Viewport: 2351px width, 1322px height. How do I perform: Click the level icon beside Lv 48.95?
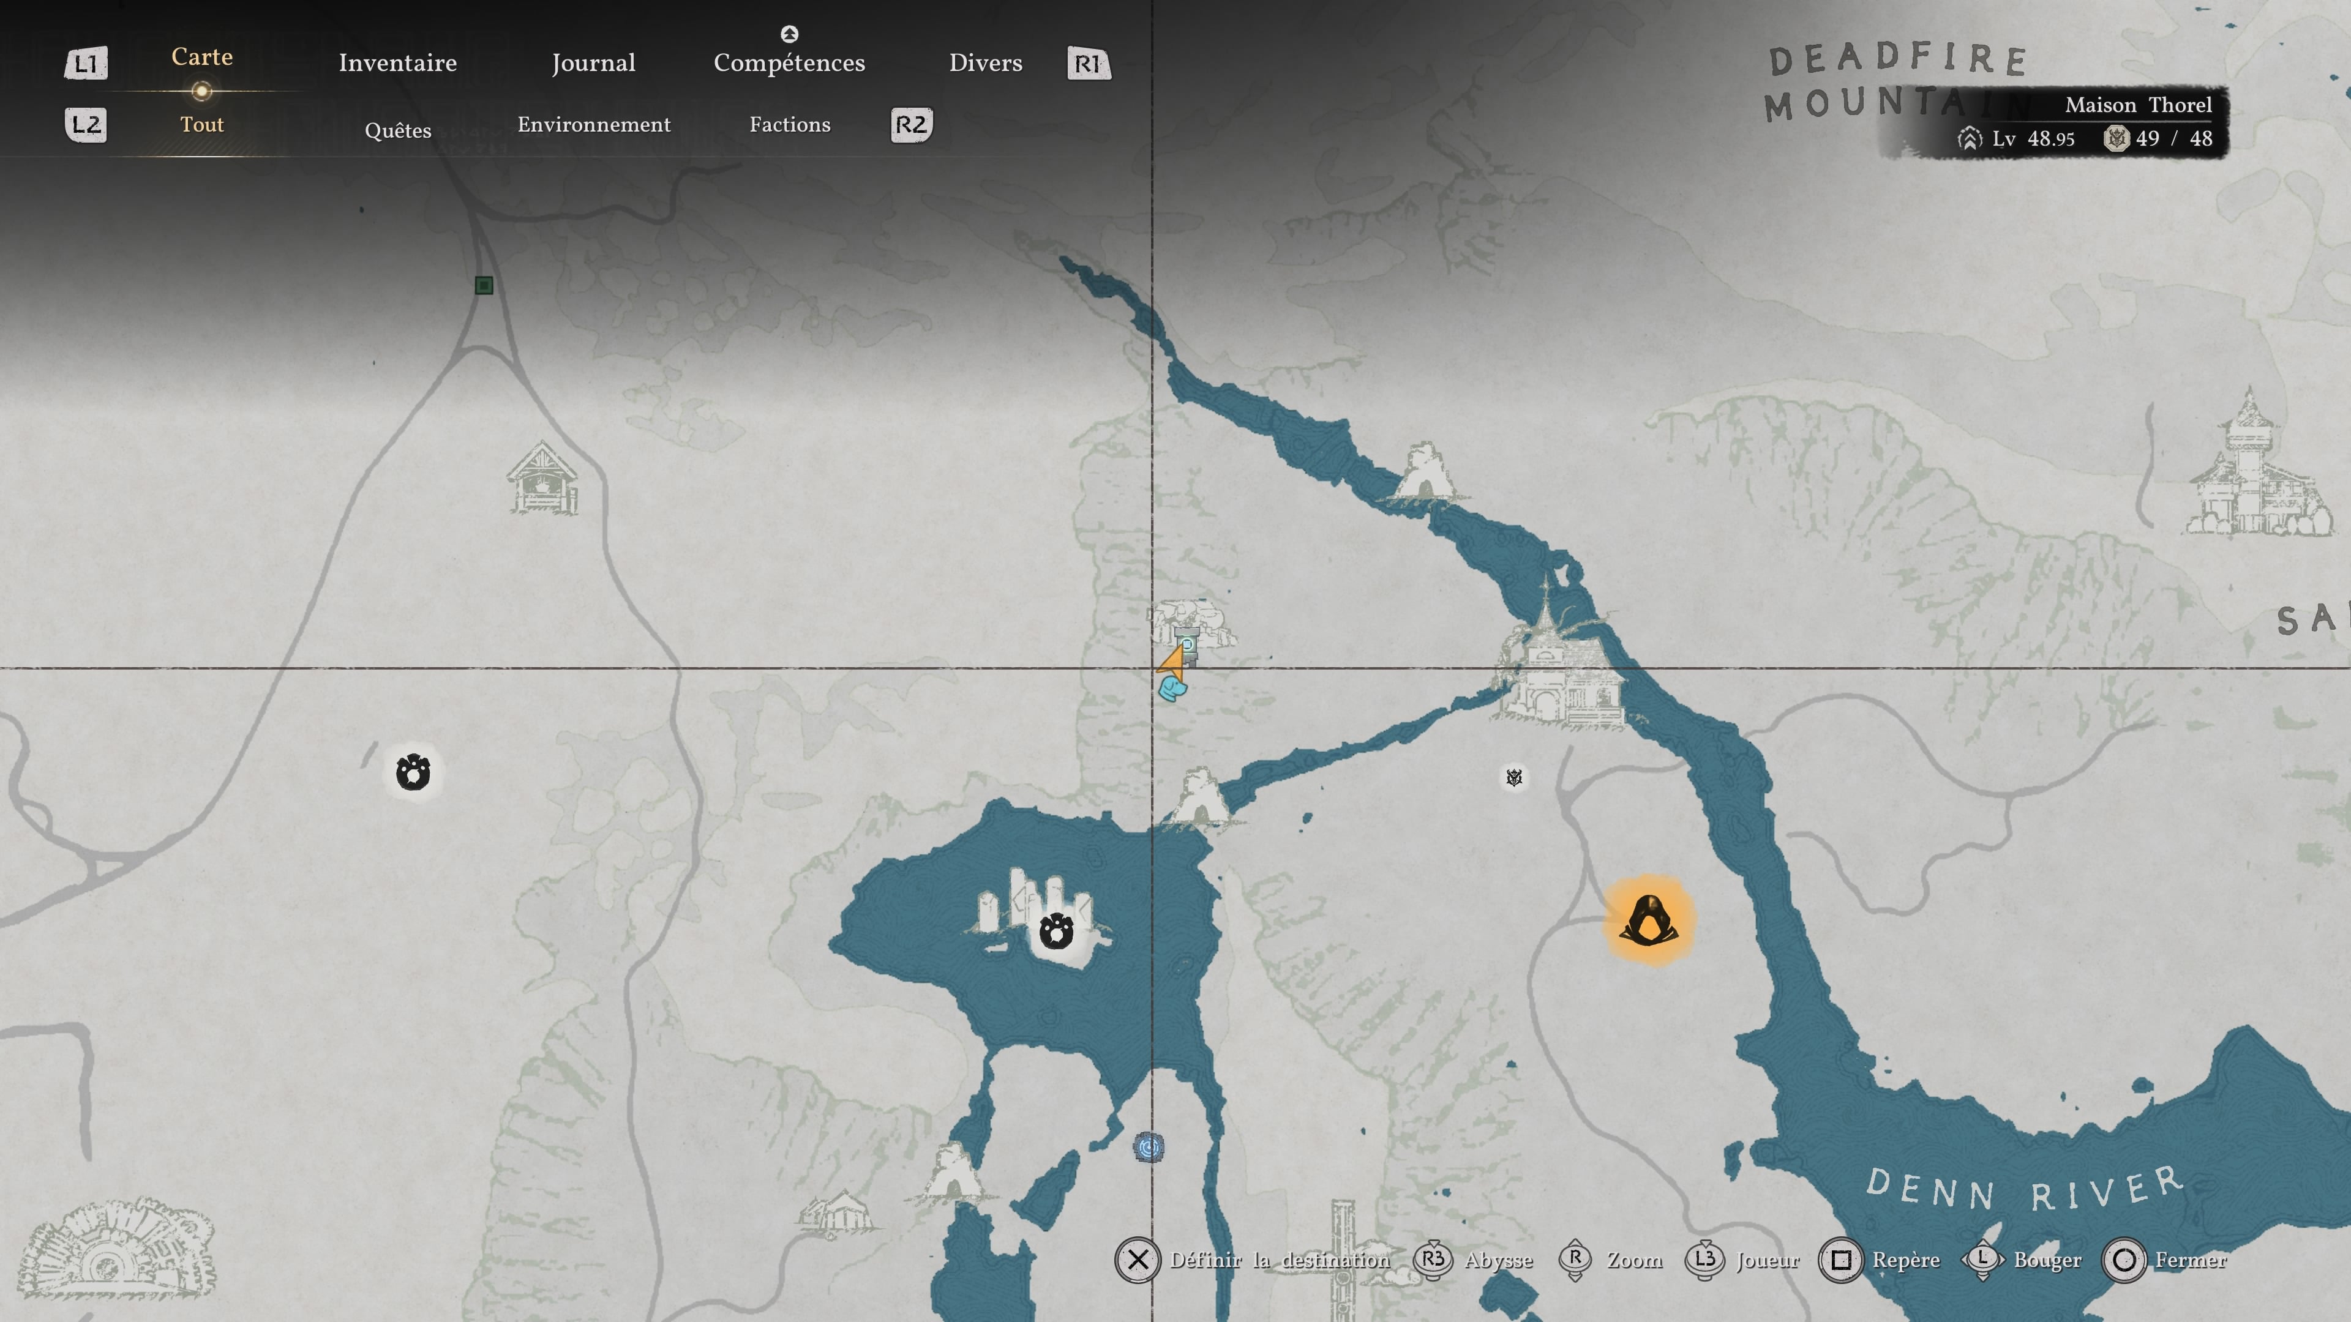(x=1970, y=139)
